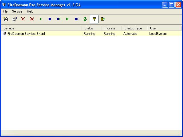Viewport: 183px width, 137px height.
Task: Stop the service with the blue square icon
Action: (50, 19)
